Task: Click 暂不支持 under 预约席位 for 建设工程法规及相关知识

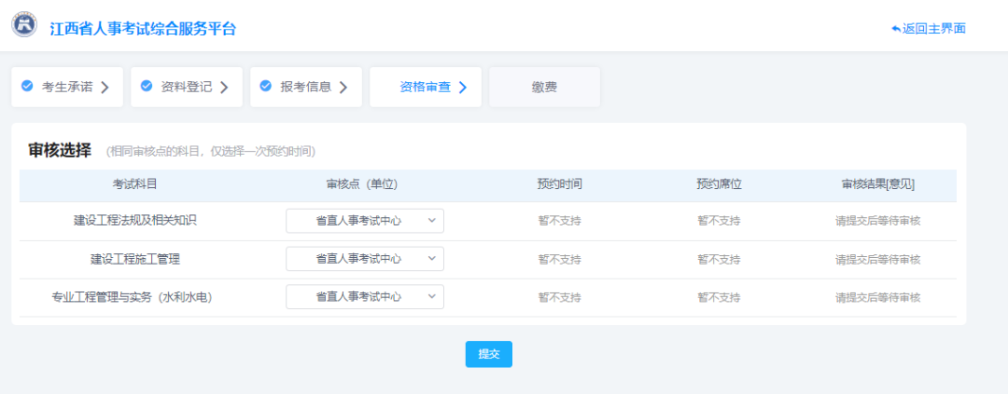Action: point(720,221)
